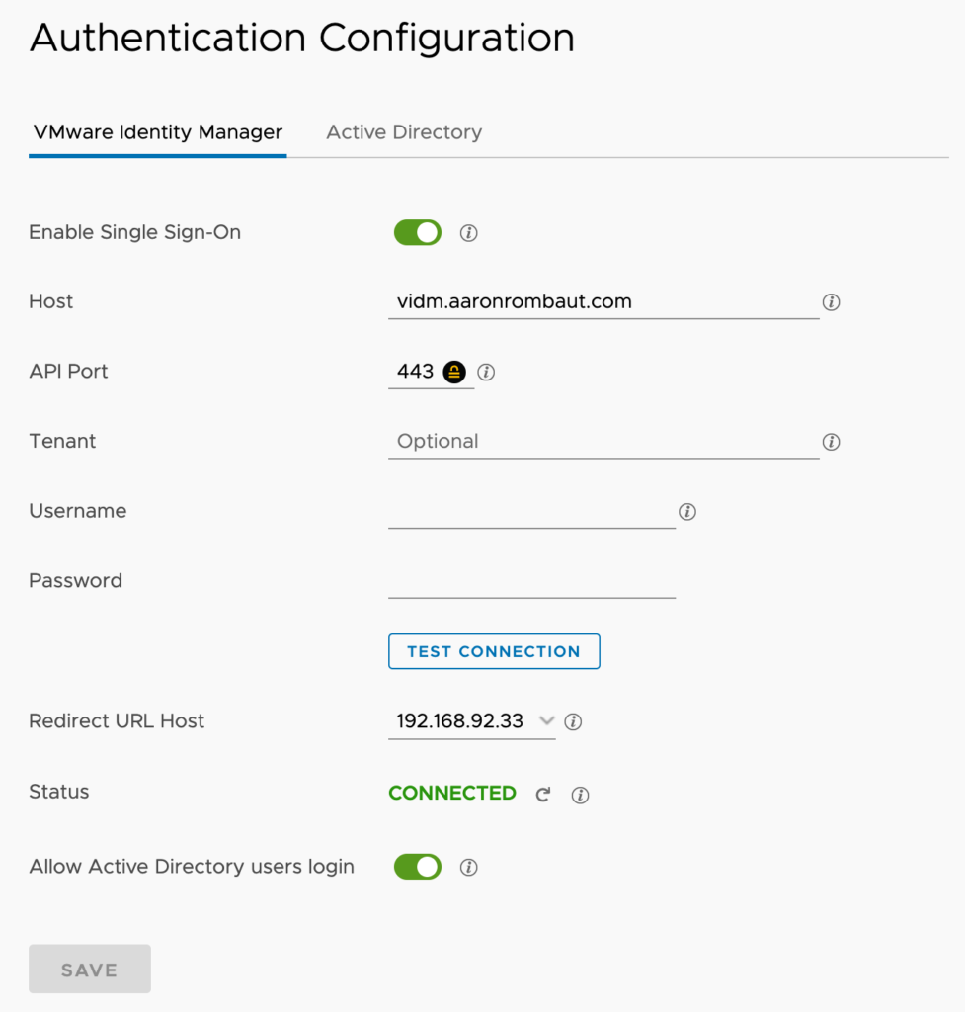Viewport: 965px width, 1012px height.
Task: Click the Save button
Action: [90, 970]
